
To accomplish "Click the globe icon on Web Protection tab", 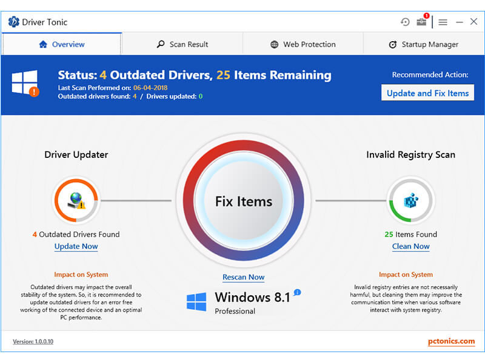I will coord(275,44).
